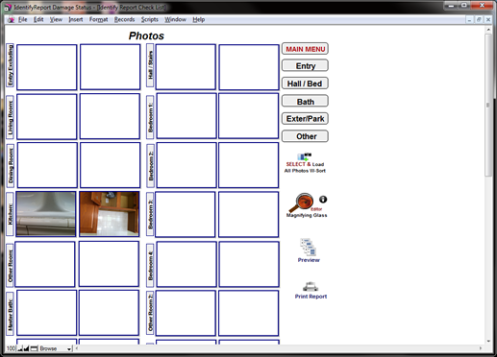Click the Exter/Park button
This screenshot has height=357, width=497.
click(305, 119)
